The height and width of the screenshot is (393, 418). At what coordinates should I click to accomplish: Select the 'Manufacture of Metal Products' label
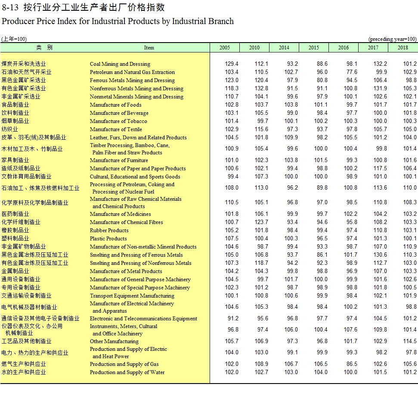pyautogui.click(x=126, y=271)
